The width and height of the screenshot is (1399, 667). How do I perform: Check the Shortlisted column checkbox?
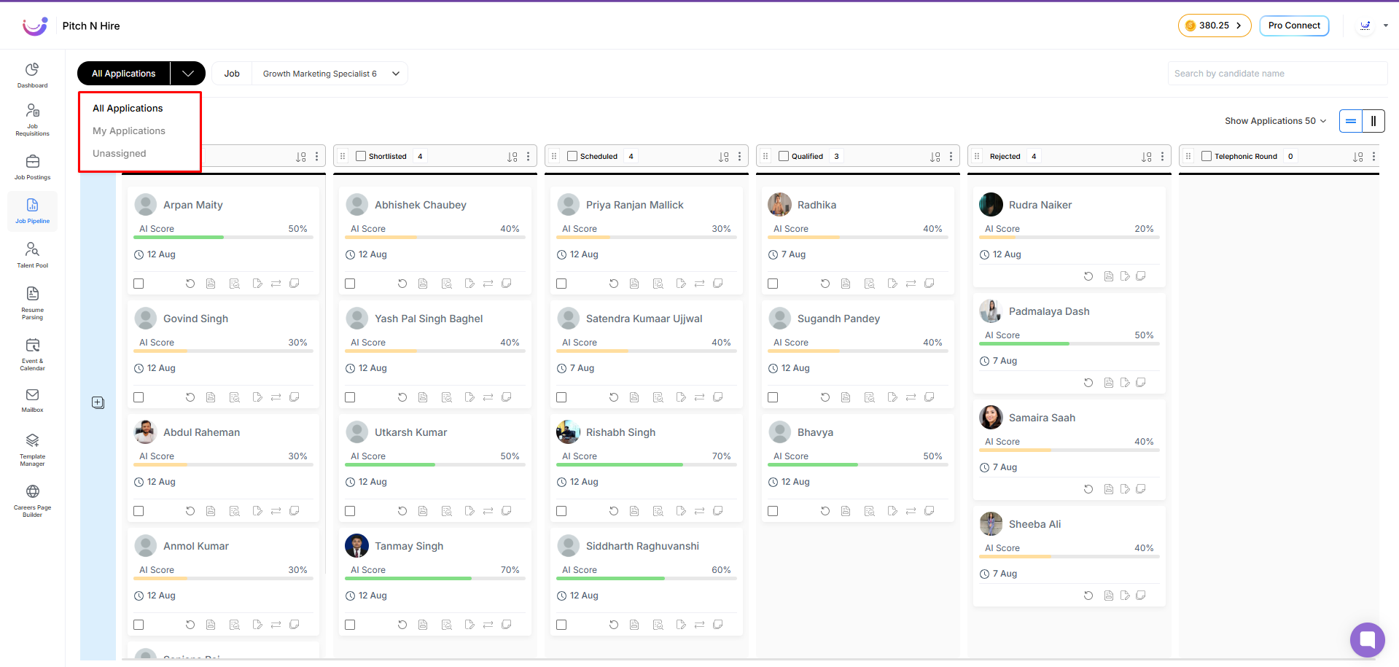(x=361, y=156)
